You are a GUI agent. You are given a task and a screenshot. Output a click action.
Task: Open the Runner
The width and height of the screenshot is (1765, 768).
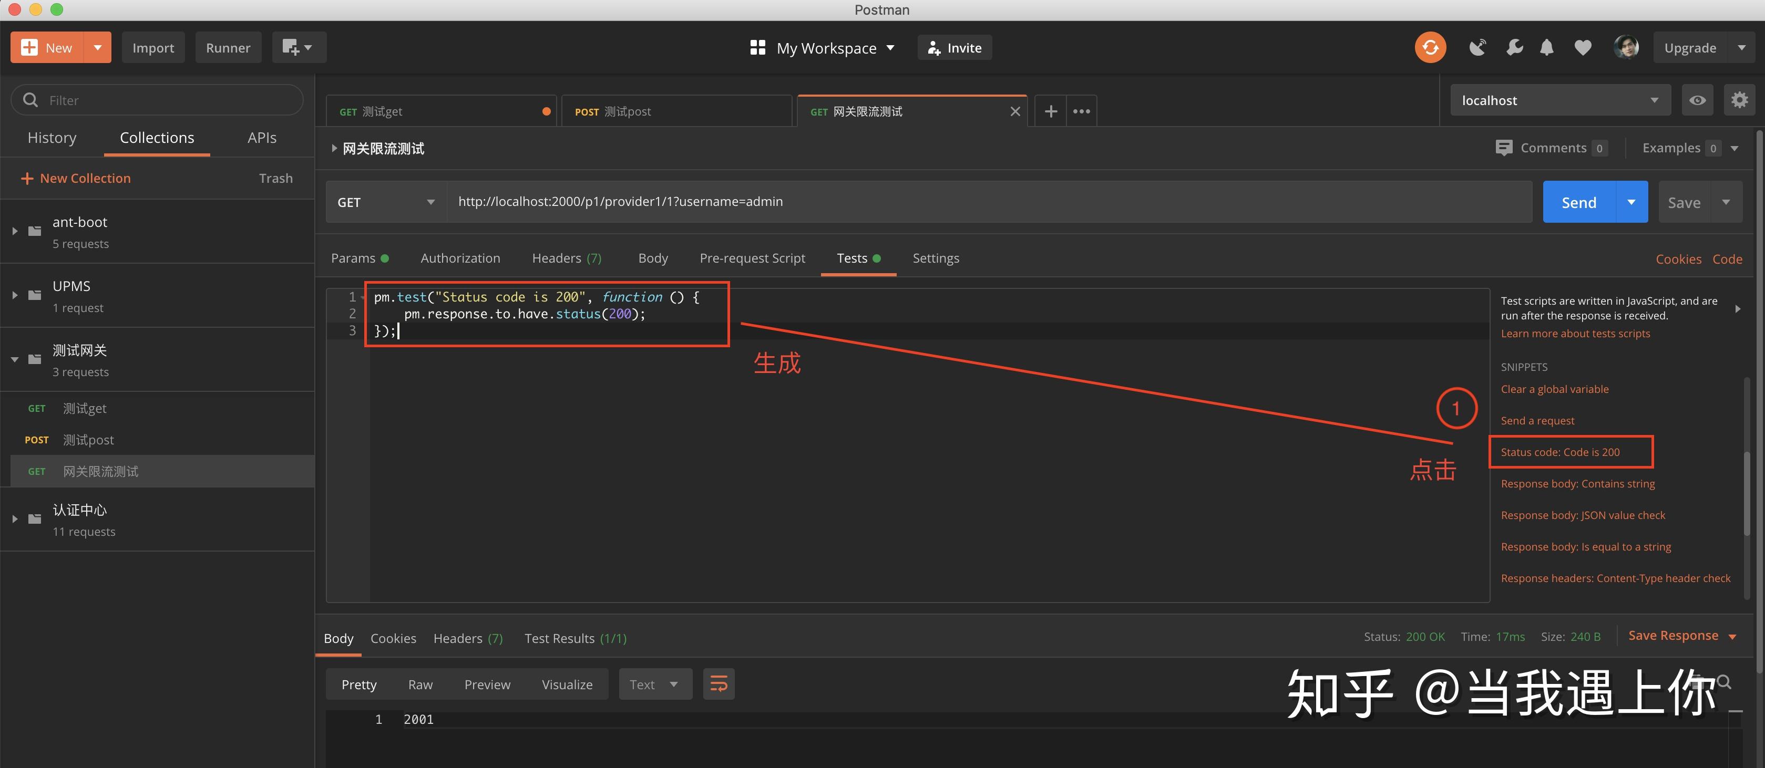pyautogui.click(x=228, y=47)
